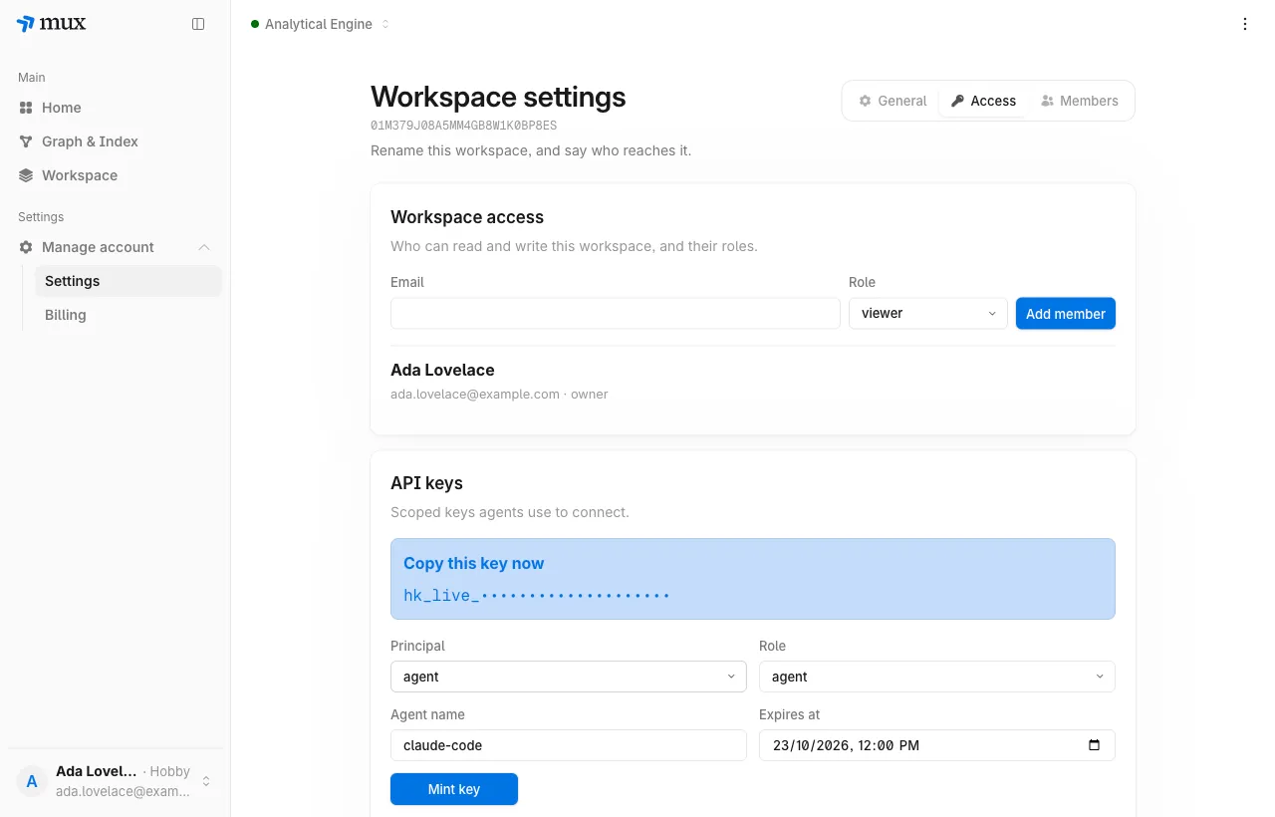Click the Mint key button
This screenshot has width=1275, height=817.
454,789
